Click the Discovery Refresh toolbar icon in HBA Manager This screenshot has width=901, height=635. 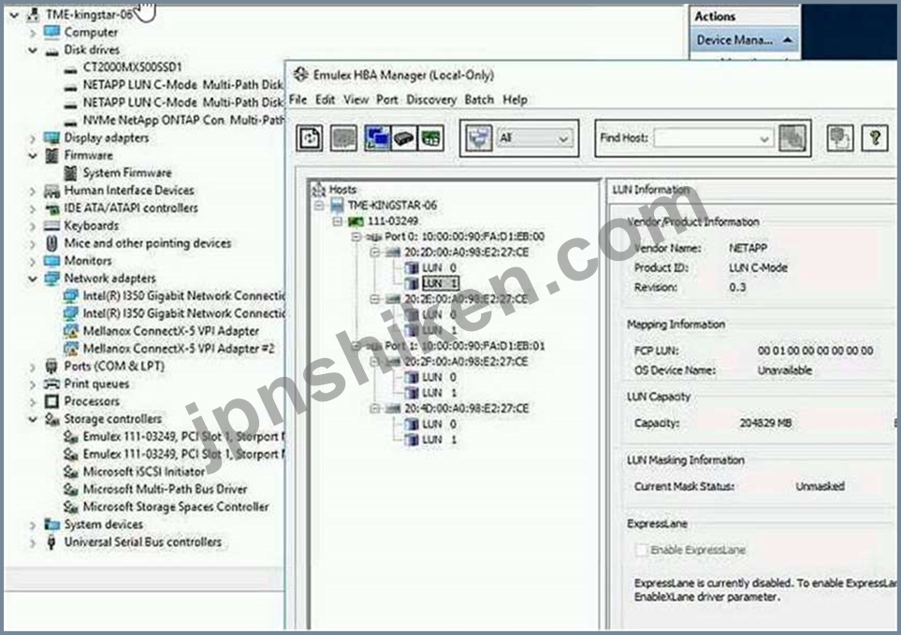click(310, 137)
